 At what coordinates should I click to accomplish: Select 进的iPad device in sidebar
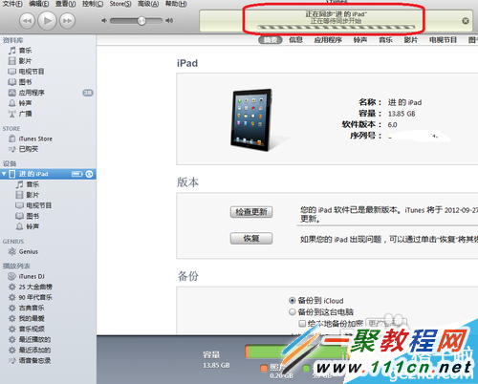click(48, 174)
